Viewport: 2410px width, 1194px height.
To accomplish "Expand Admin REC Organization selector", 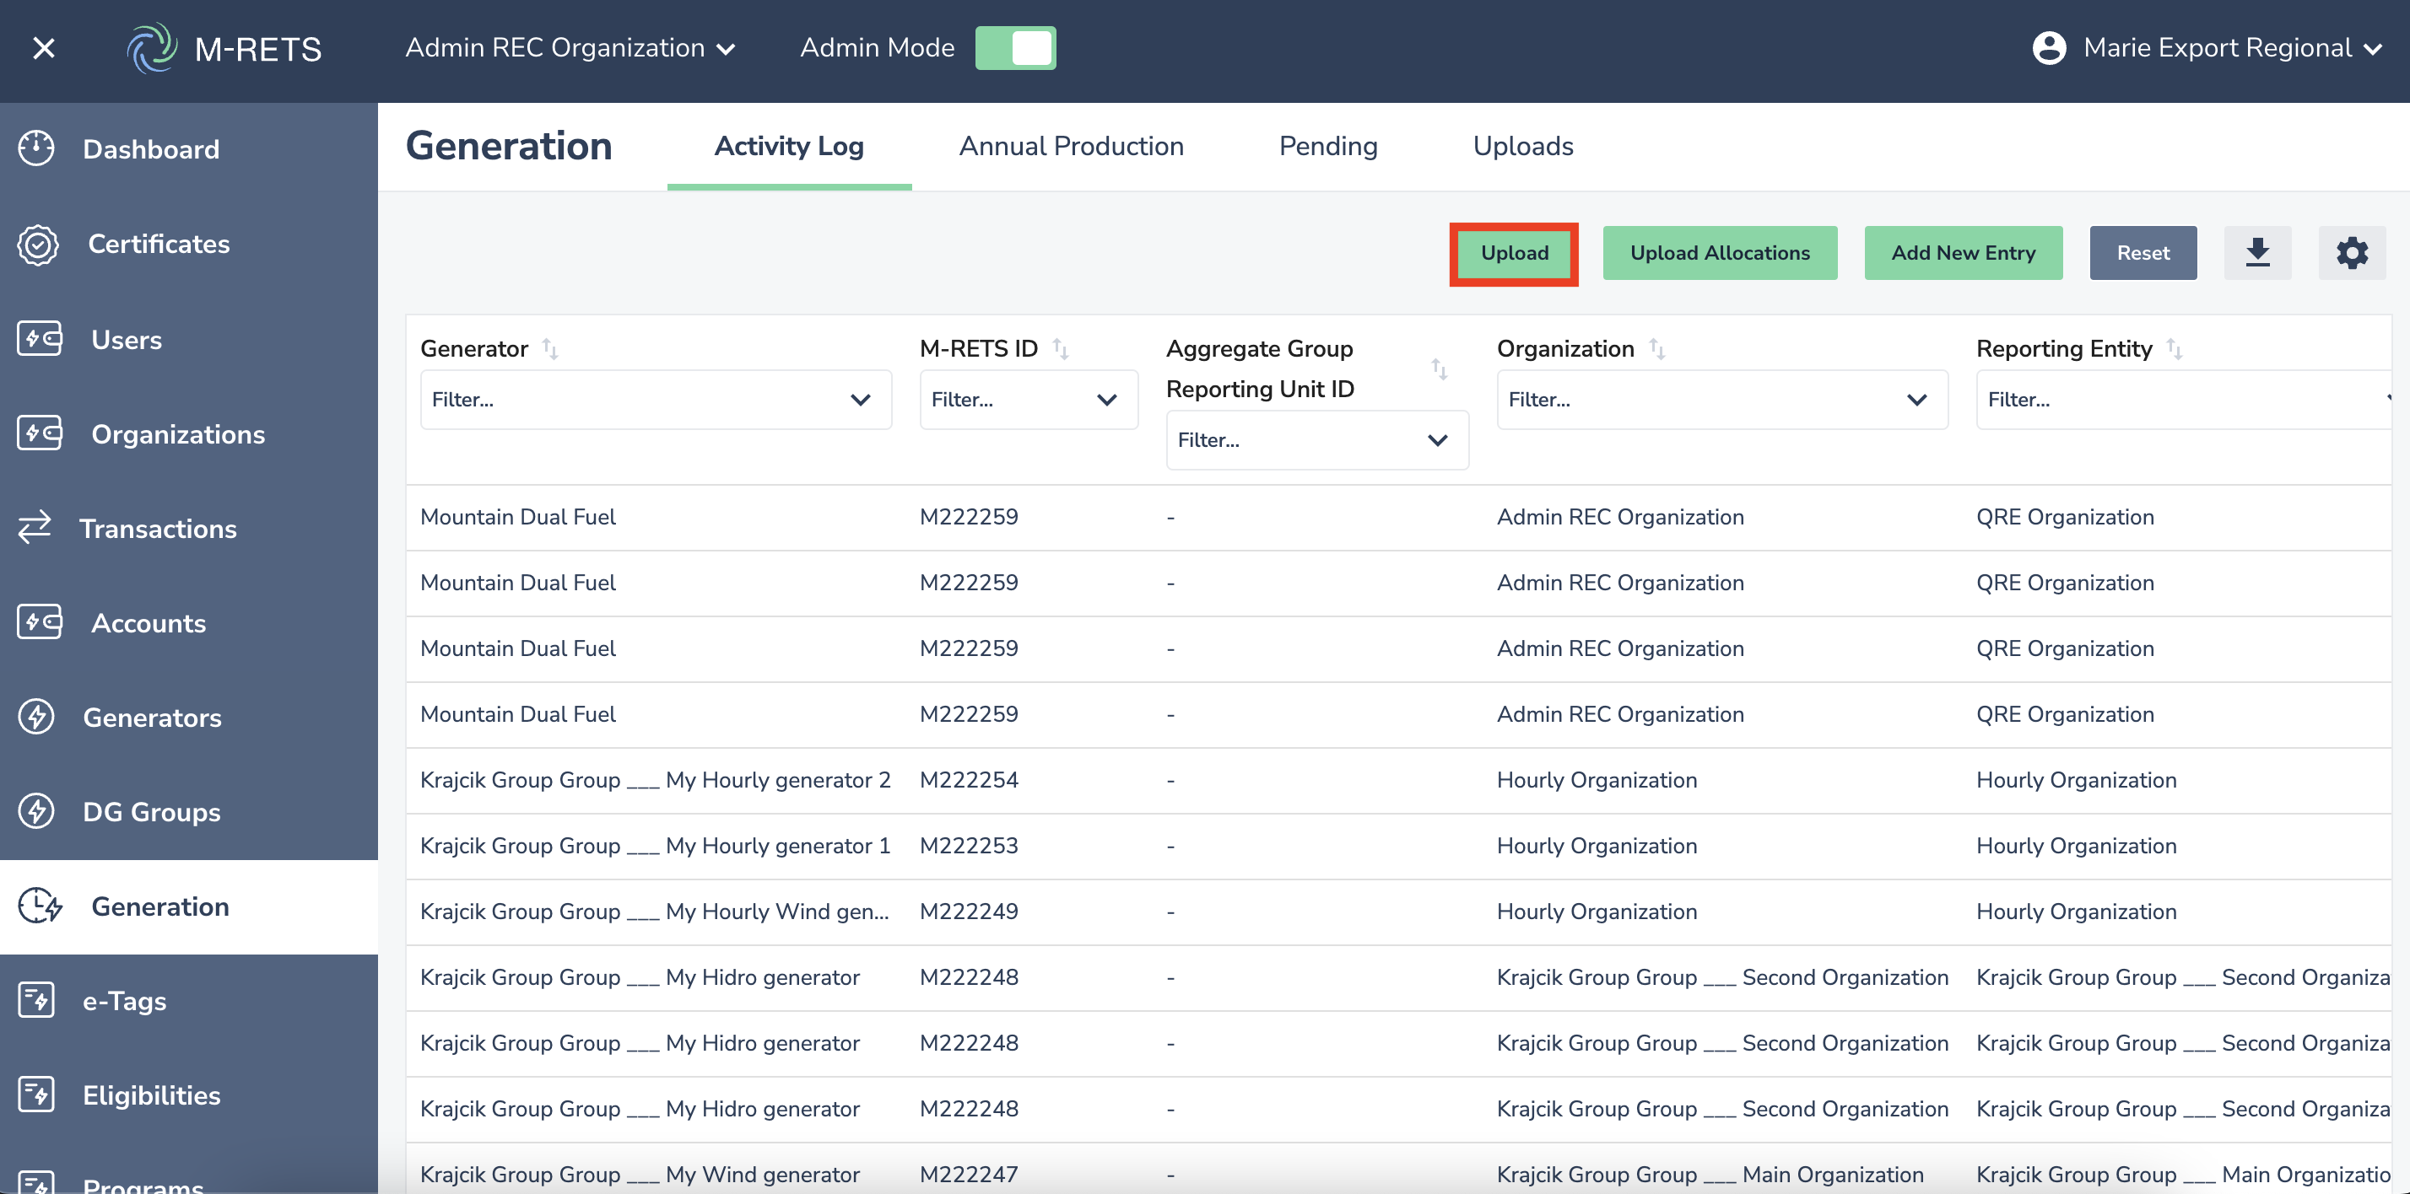I will pyautogui.click(x=570, y=48).
